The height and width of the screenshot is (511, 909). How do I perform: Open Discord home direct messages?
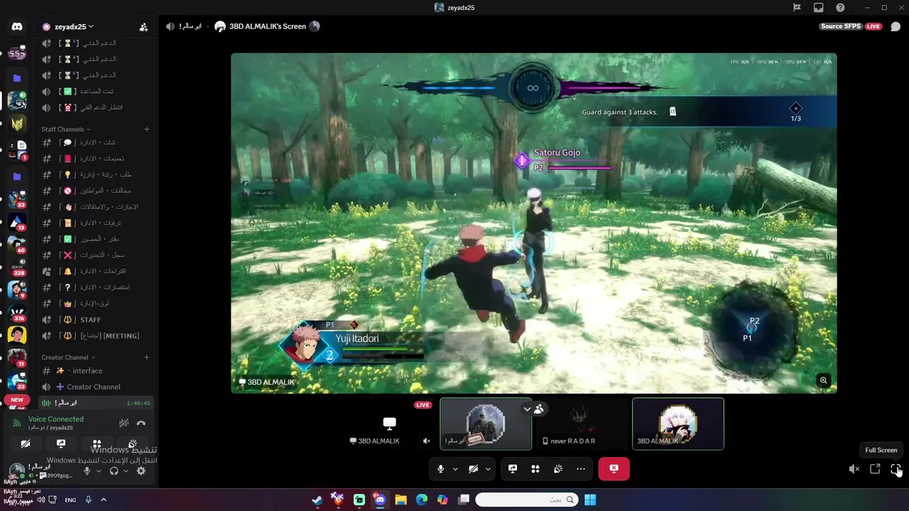coord(17,27)
